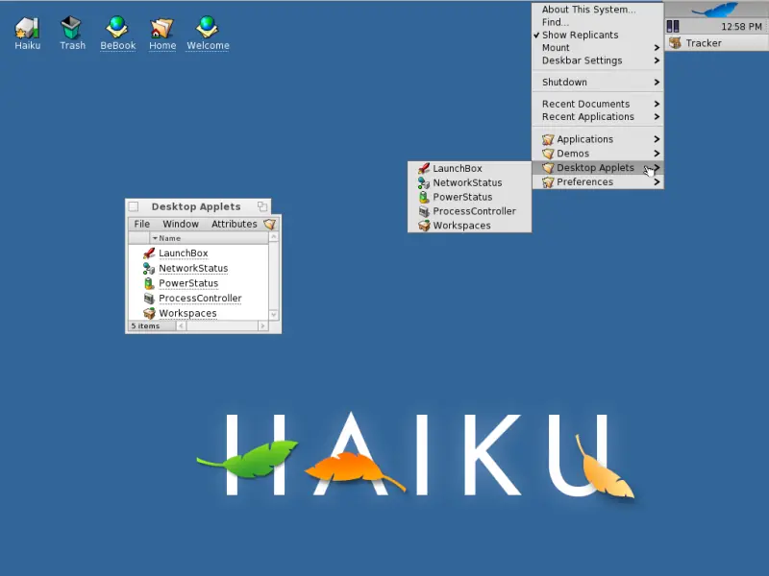
Task: Click NetworkStatus icon in submenu
Action: (424, 182)
